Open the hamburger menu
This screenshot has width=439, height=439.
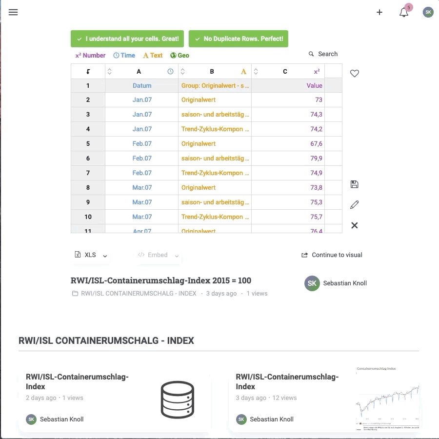pos(13,12)
